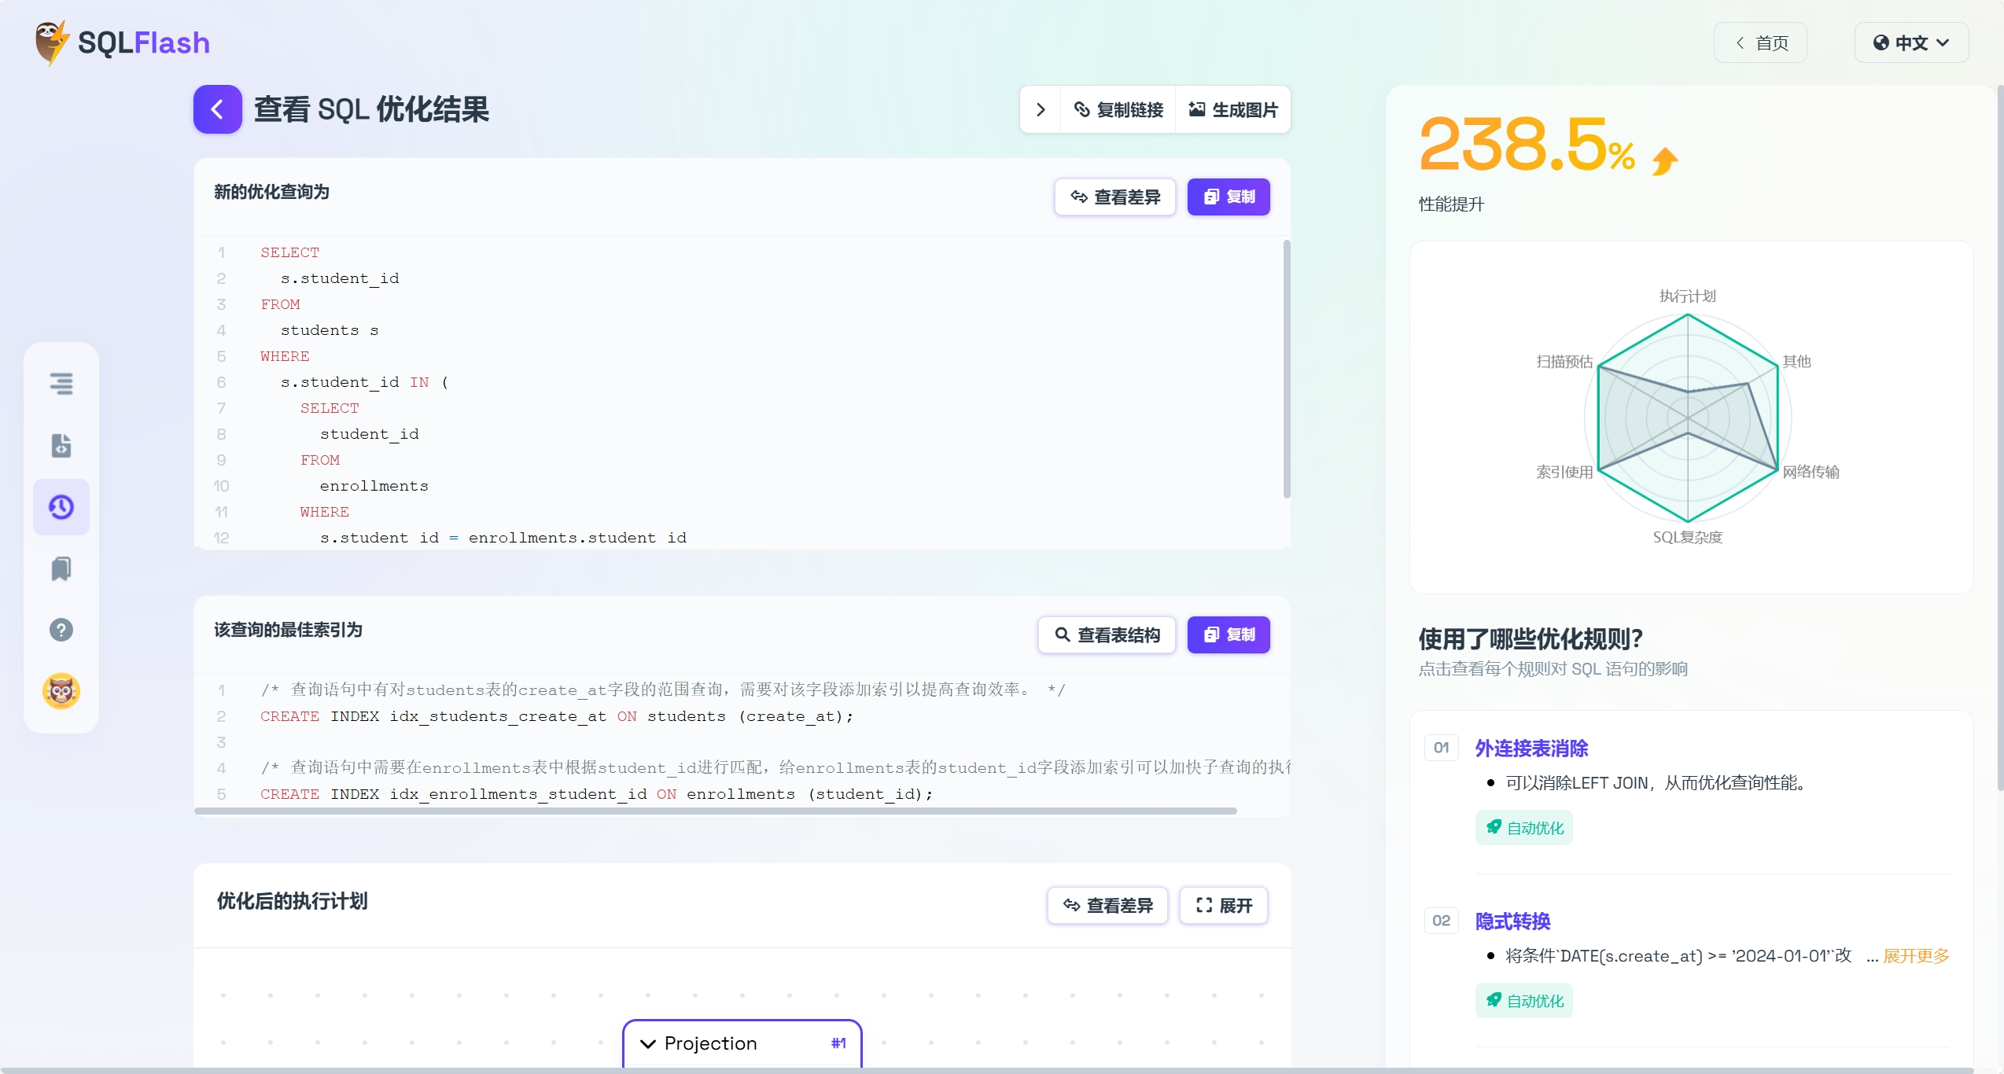The width and height of the screenshot is (2004, 1074).
Task: Open rule 外连接表消除
Action: 1531,748
